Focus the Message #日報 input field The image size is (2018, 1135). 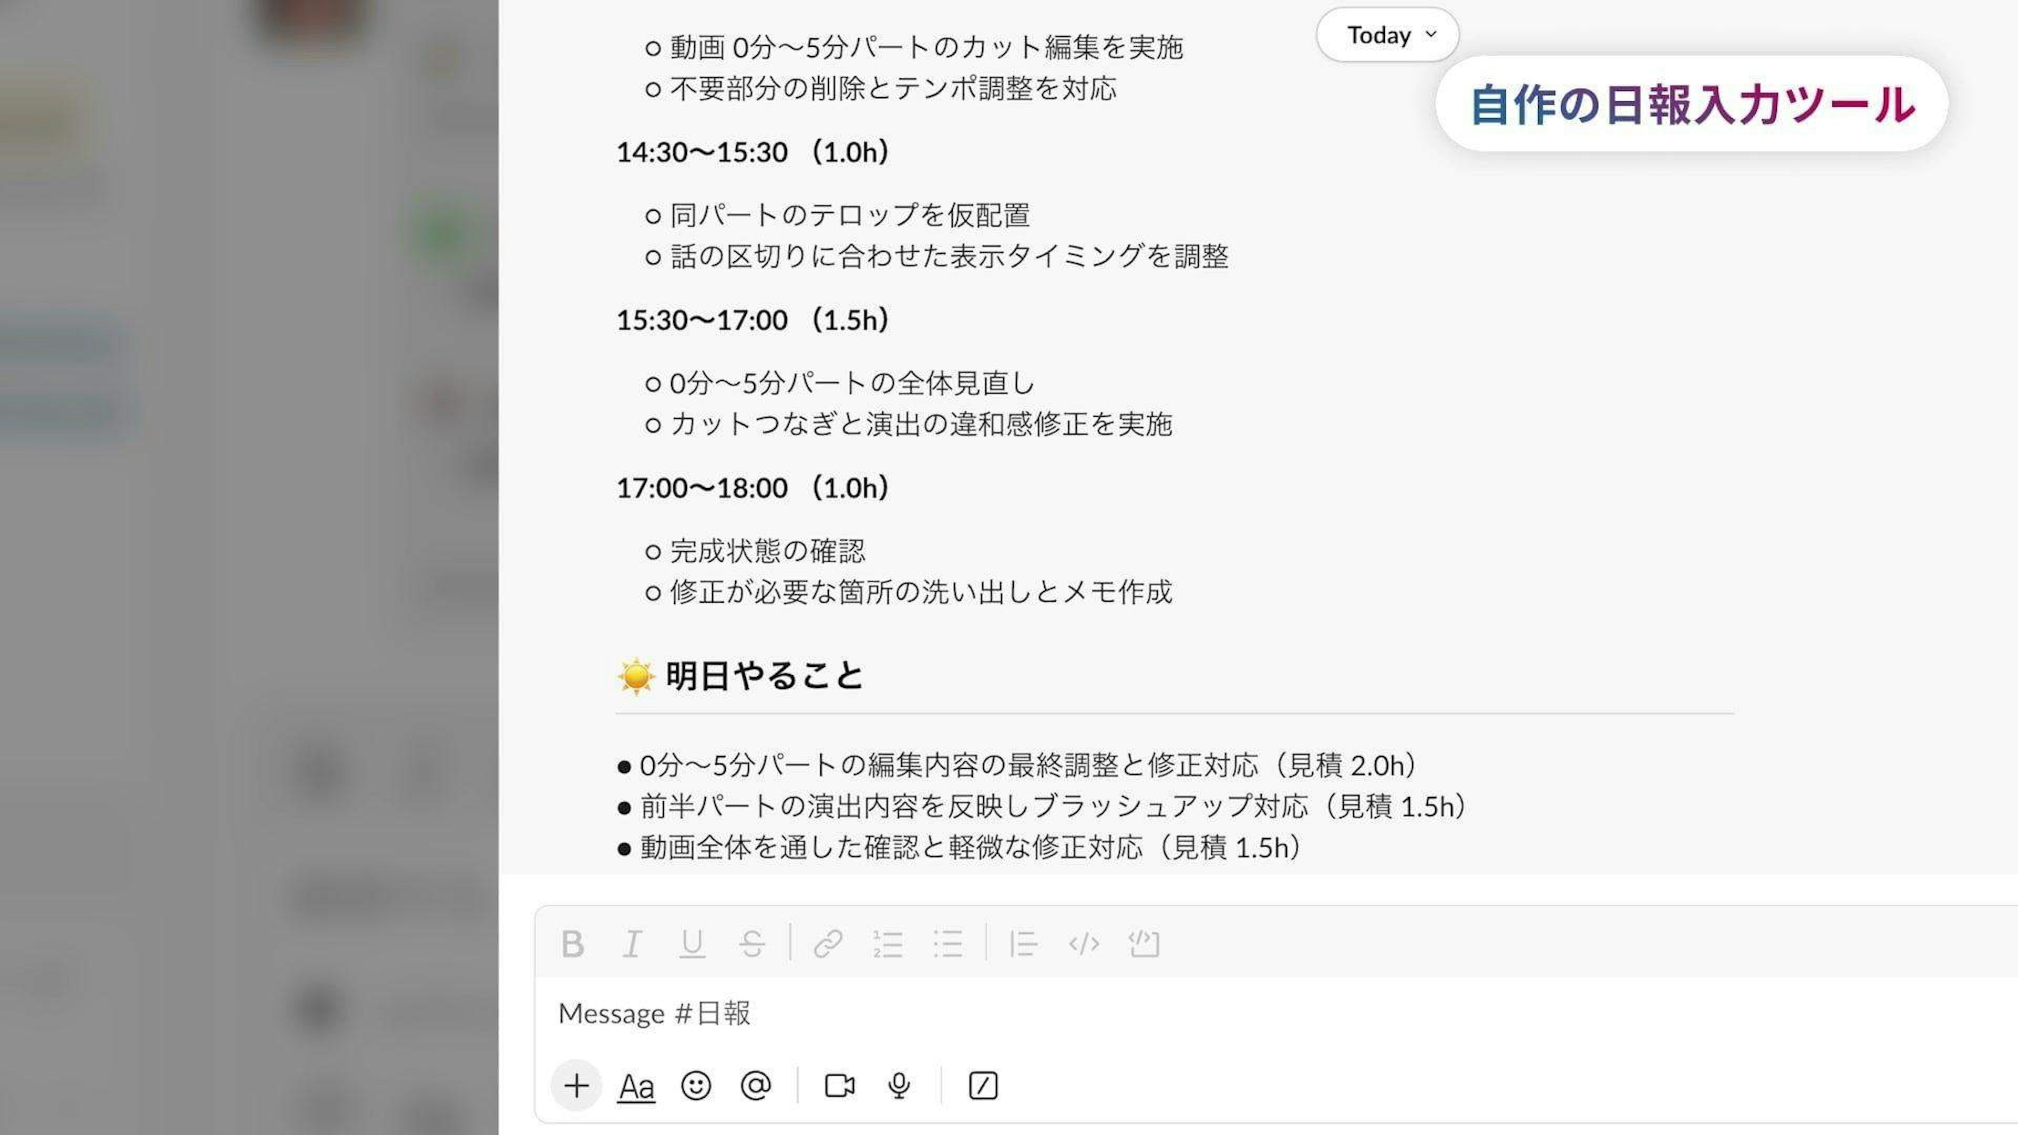click(x=1277, y=1014)
